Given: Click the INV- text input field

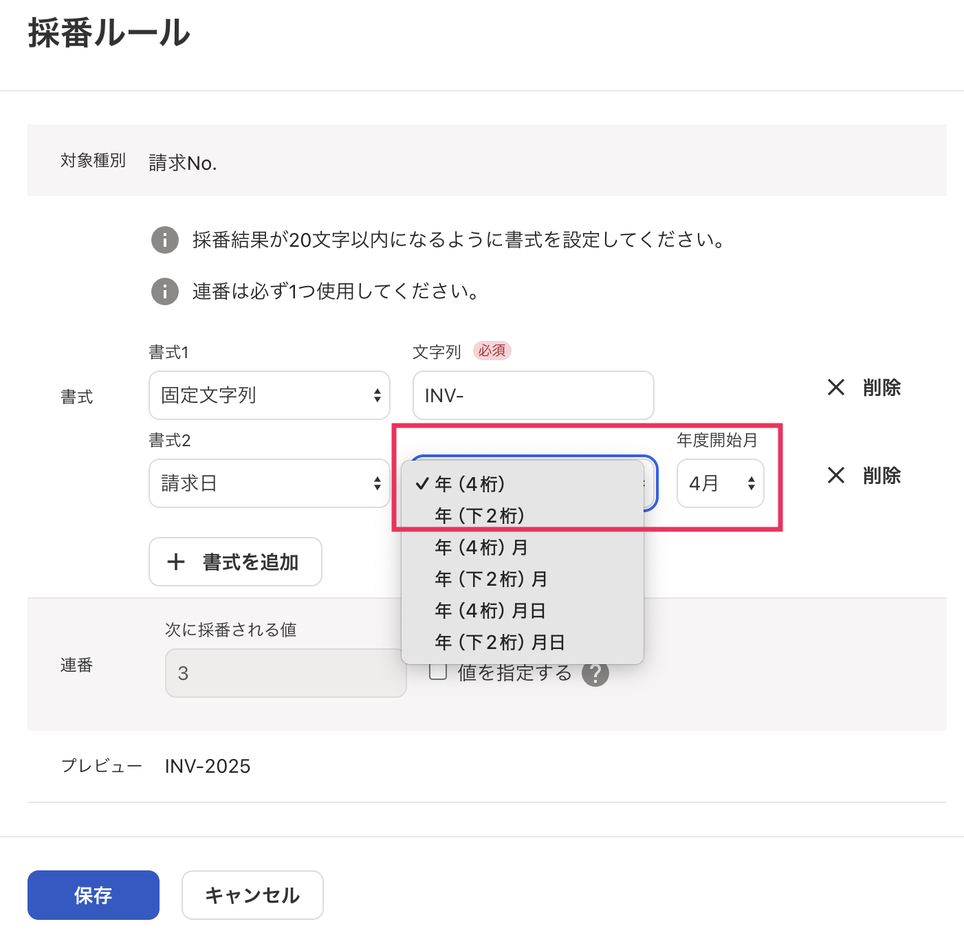Looking at the screenshot, I should pyautogui.click(x=533, y=395).
